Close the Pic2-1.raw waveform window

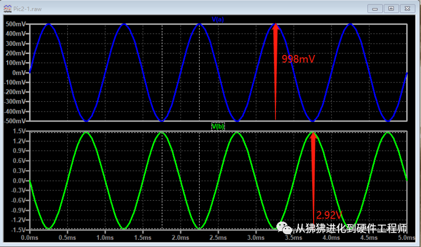point(408,9)
